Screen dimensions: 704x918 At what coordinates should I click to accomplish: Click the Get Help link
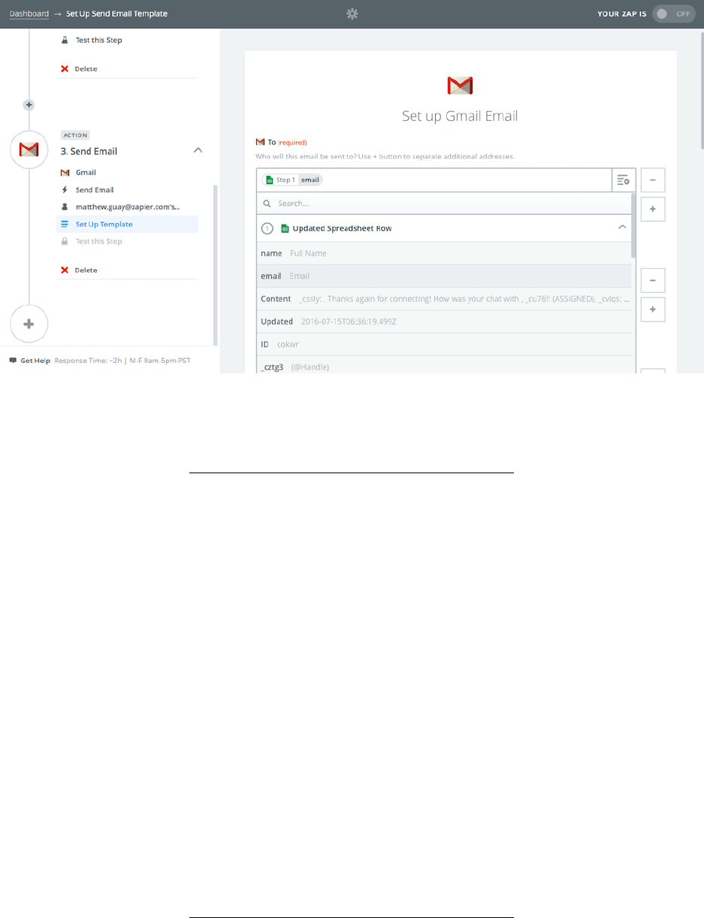pos(35,361)
